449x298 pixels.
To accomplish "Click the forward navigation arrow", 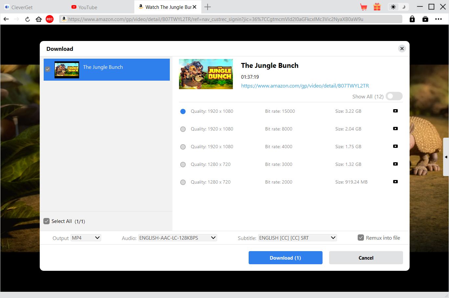I will tap(17, 19).
